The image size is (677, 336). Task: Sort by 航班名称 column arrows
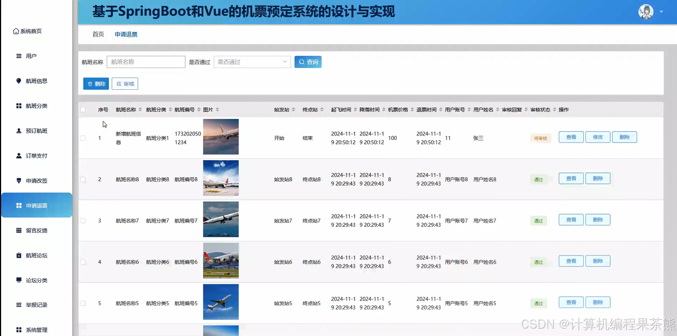pyautogui.click(x=140, y=110)
